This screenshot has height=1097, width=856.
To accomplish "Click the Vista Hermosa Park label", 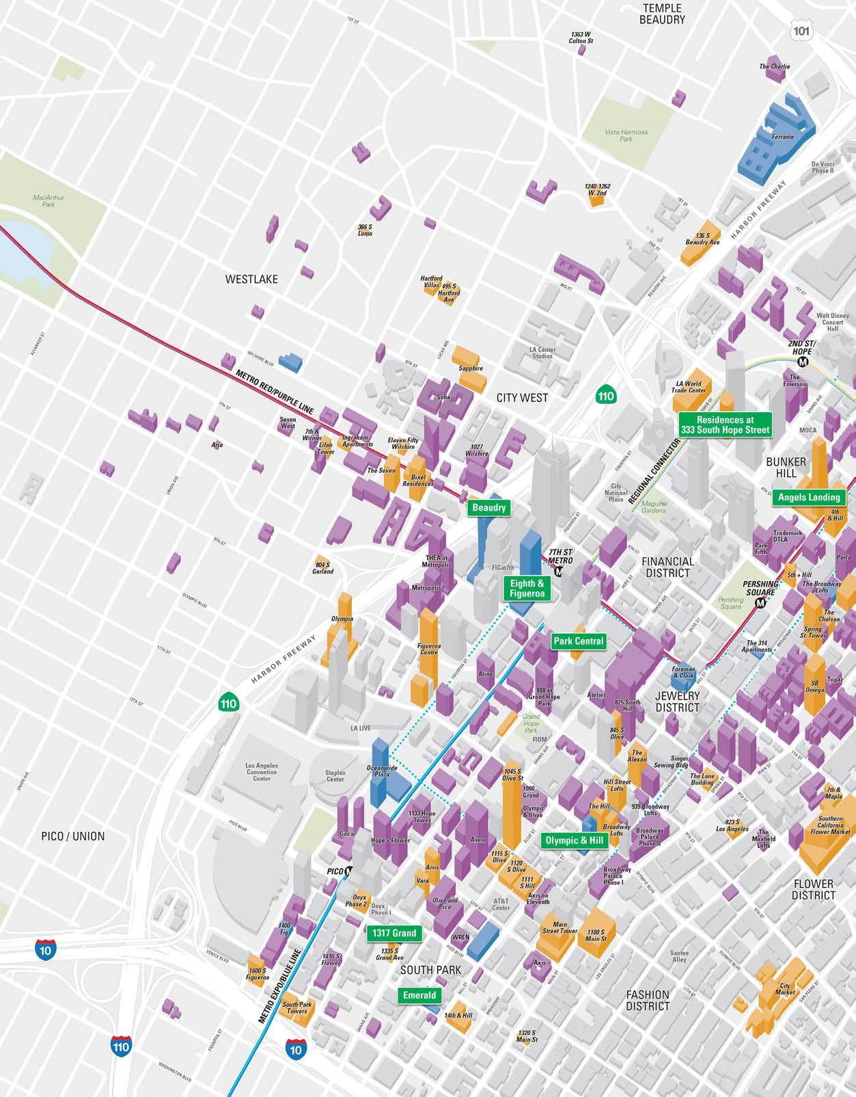I will coord(626,135).
